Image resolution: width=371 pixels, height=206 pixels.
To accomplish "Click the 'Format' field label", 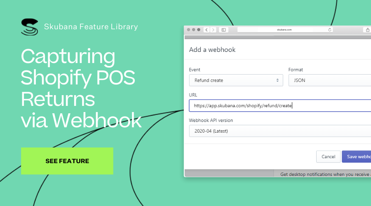I will [296, 70].
